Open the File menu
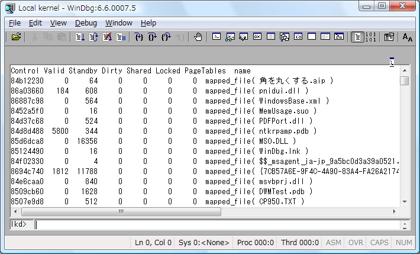This screenshot has height=254, width=420. (15, 23)
